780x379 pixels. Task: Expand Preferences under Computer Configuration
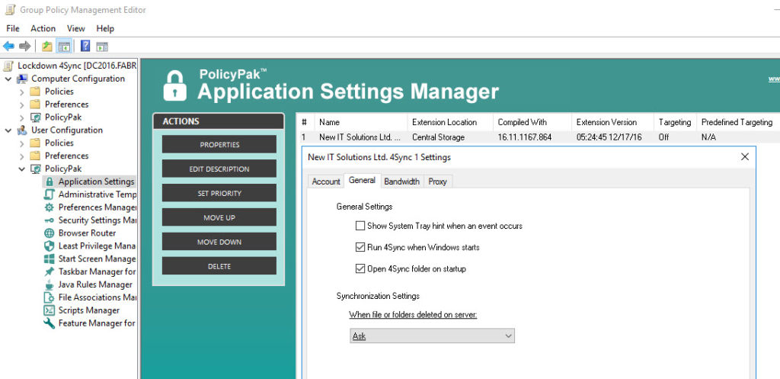(21, 104)
